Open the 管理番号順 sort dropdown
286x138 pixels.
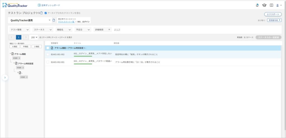click(274, 20)
